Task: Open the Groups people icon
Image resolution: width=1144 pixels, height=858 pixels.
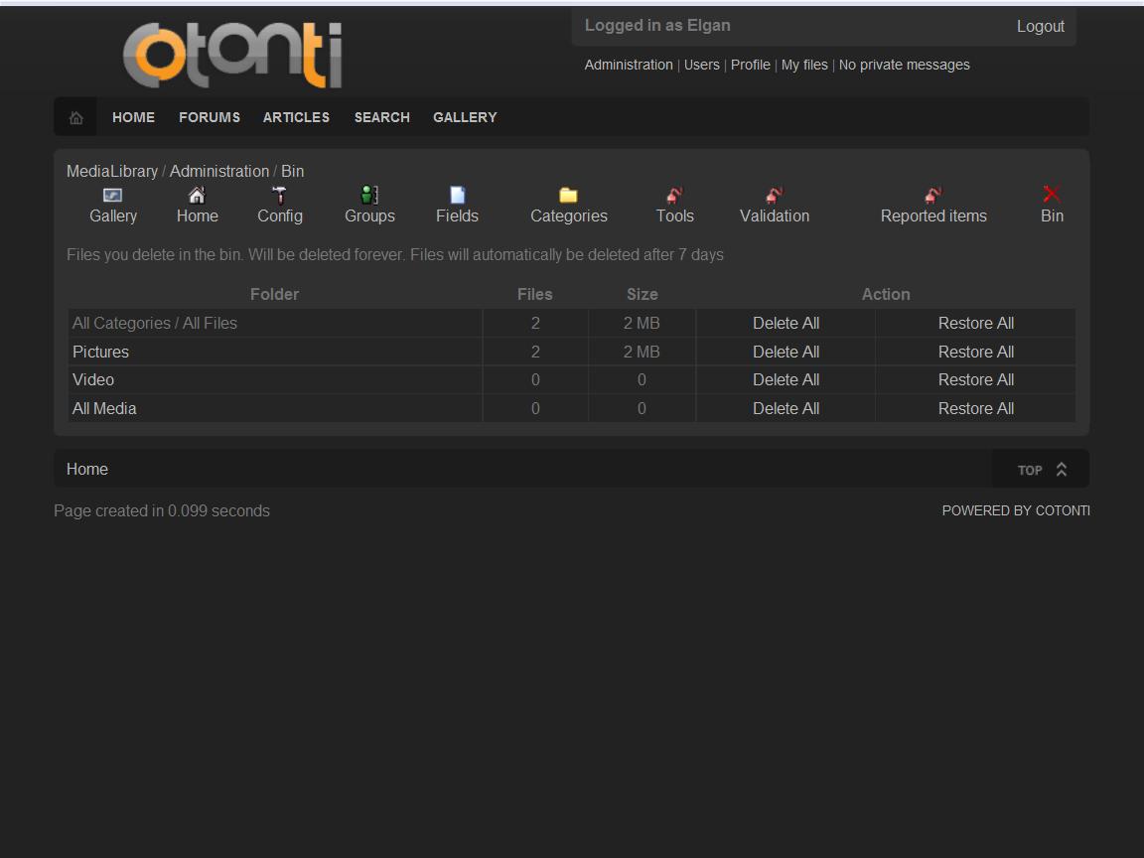Action: [369, 195]
